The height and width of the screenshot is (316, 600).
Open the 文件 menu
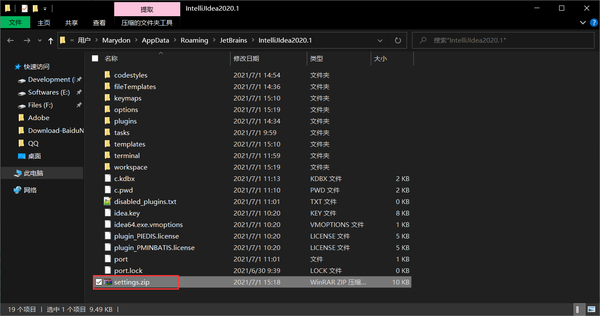coord(15,23)
